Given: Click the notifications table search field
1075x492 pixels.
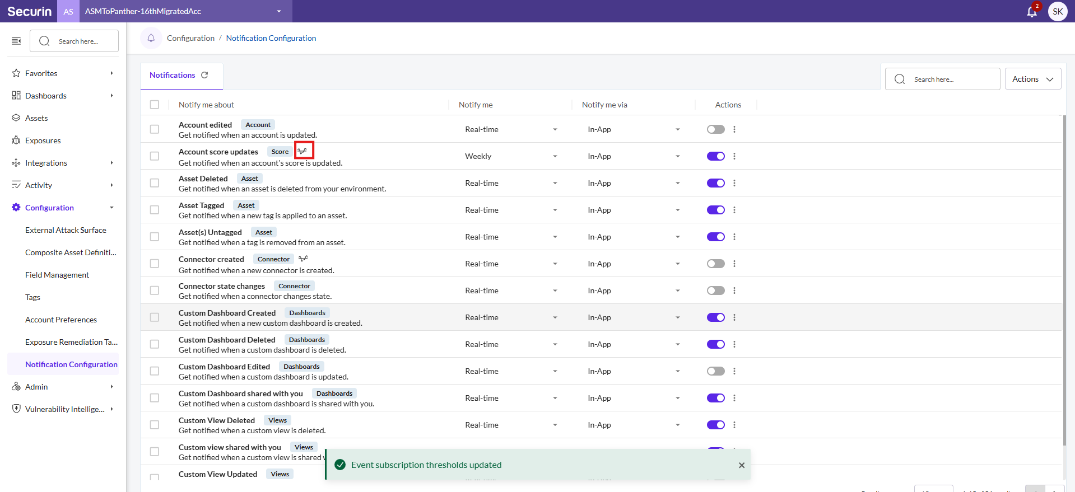Looking at the screenshot, I should 942,79.
